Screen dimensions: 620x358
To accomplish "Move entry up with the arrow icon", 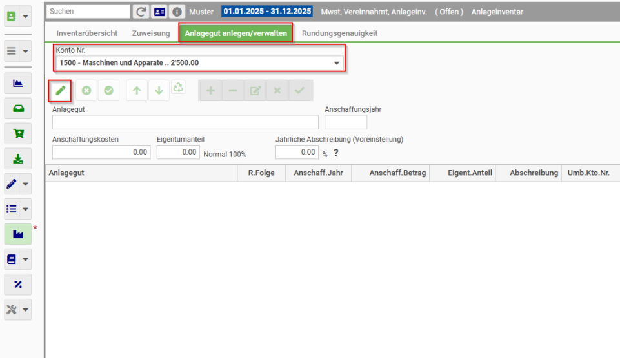I will 137,91.
